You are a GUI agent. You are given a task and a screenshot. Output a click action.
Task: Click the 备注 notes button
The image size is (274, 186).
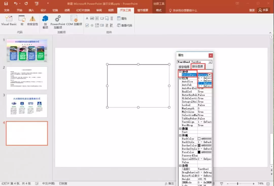point(169,183)
